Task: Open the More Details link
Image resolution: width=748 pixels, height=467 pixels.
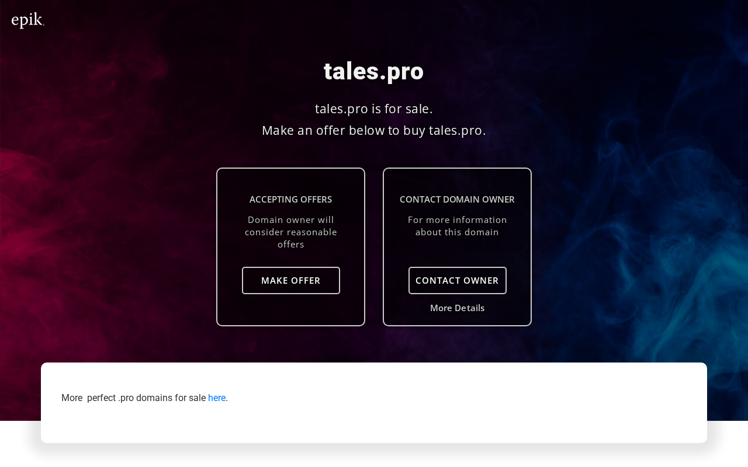Action: coord(458,308)
